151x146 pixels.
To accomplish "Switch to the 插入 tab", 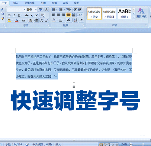I will click(16, 3).
